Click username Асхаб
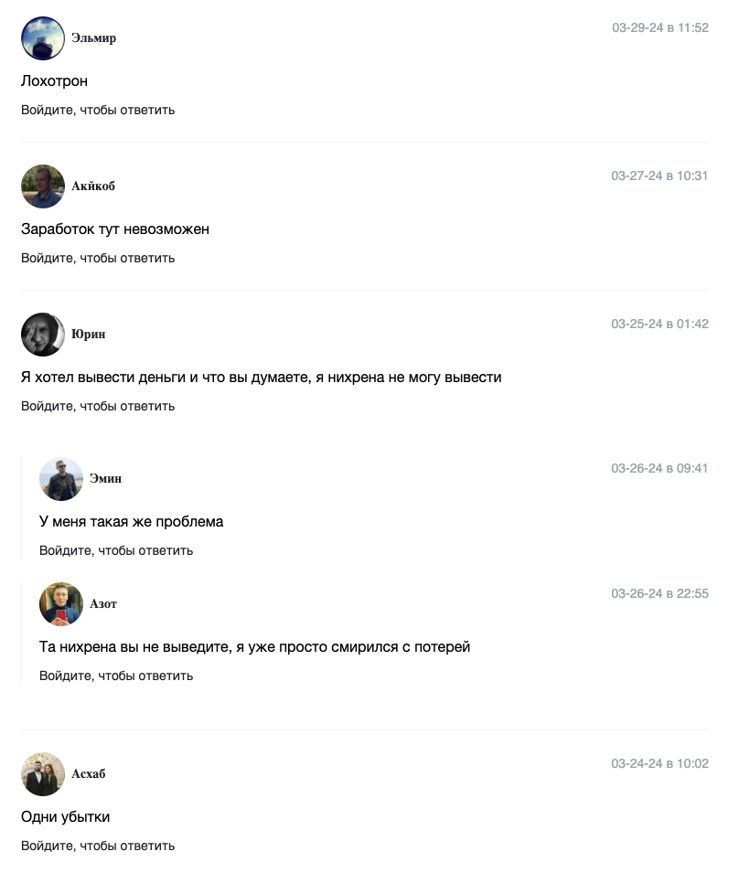Image resolution: width=739 pixels, height=873 pixels. (x=88, y=773)
